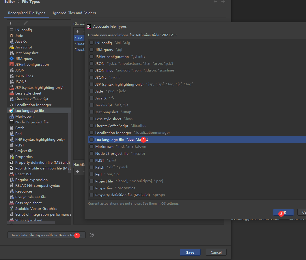Click the forward navigation arrow icon
This screenshot has width=306, height=260.
223,1
